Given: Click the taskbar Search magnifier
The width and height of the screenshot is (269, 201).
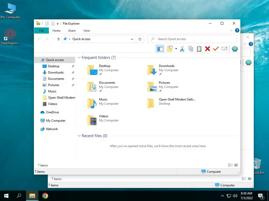Looking at the screenshot, I should [19, 196].
